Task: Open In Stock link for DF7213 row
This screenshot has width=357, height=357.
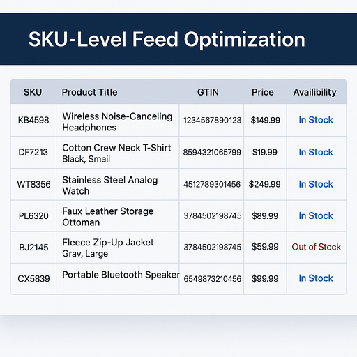Action: pyautogui.click(x=316, y=152)
